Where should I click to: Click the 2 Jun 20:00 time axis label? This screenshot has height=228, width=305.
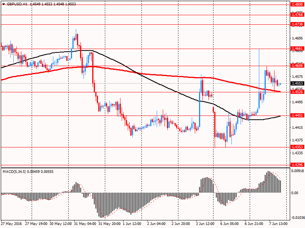coord(181,224)
